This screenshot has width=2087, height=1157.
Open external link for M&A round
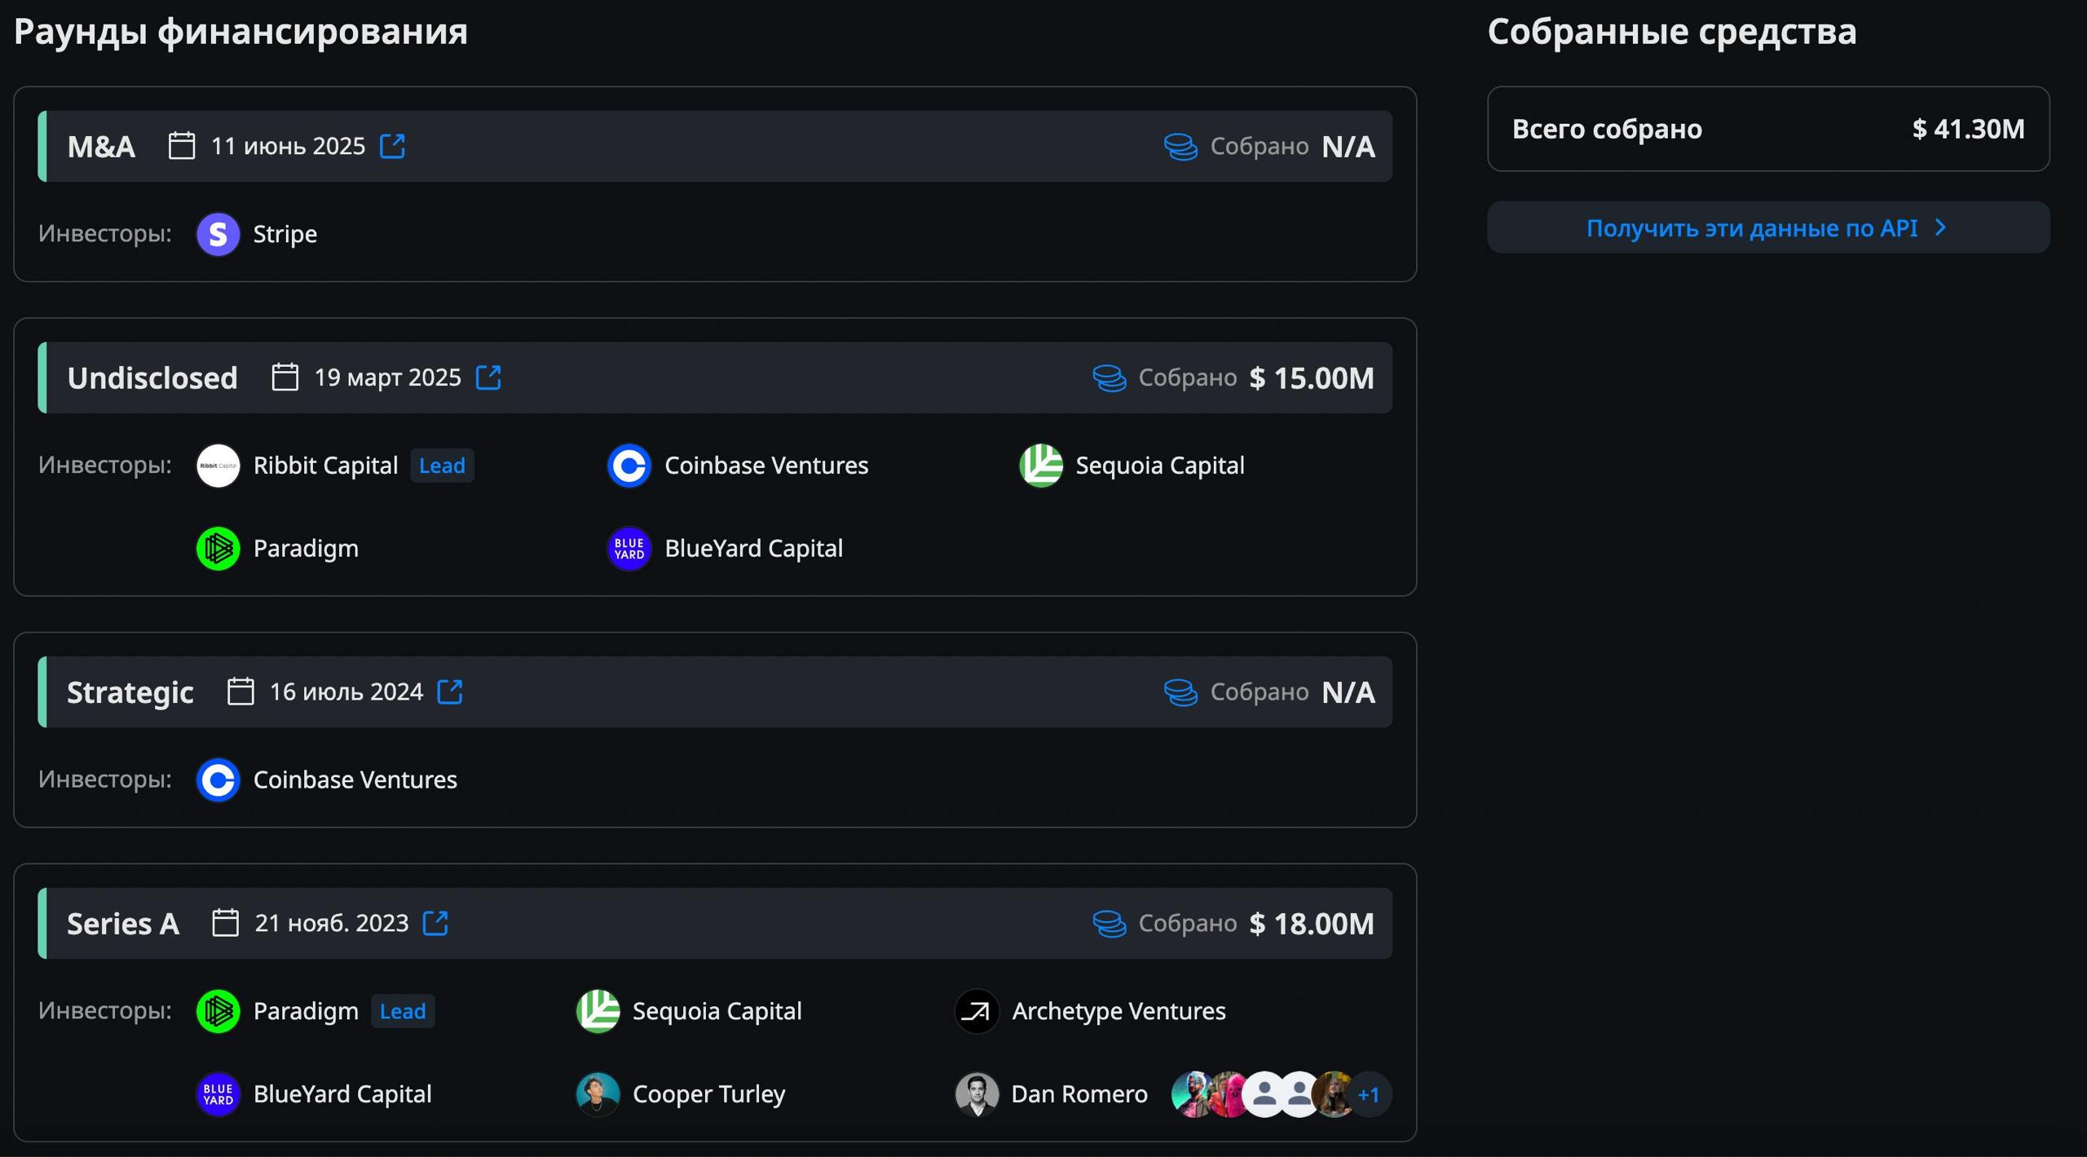[392, 146]
